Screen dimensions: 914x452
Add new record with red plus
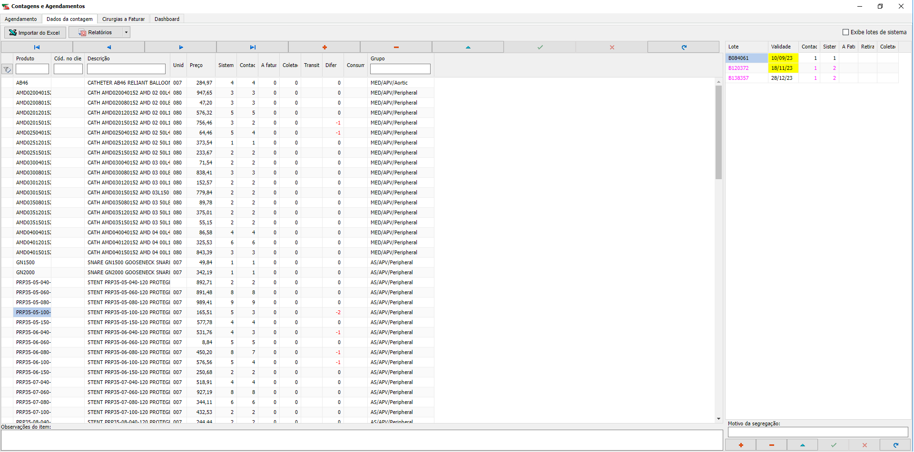click(x=324, y=47)
